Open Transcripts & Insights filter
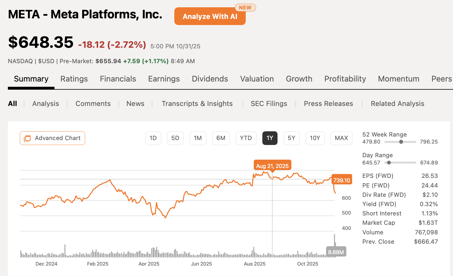Screen dimensions: 453x276 pos(197,104)
